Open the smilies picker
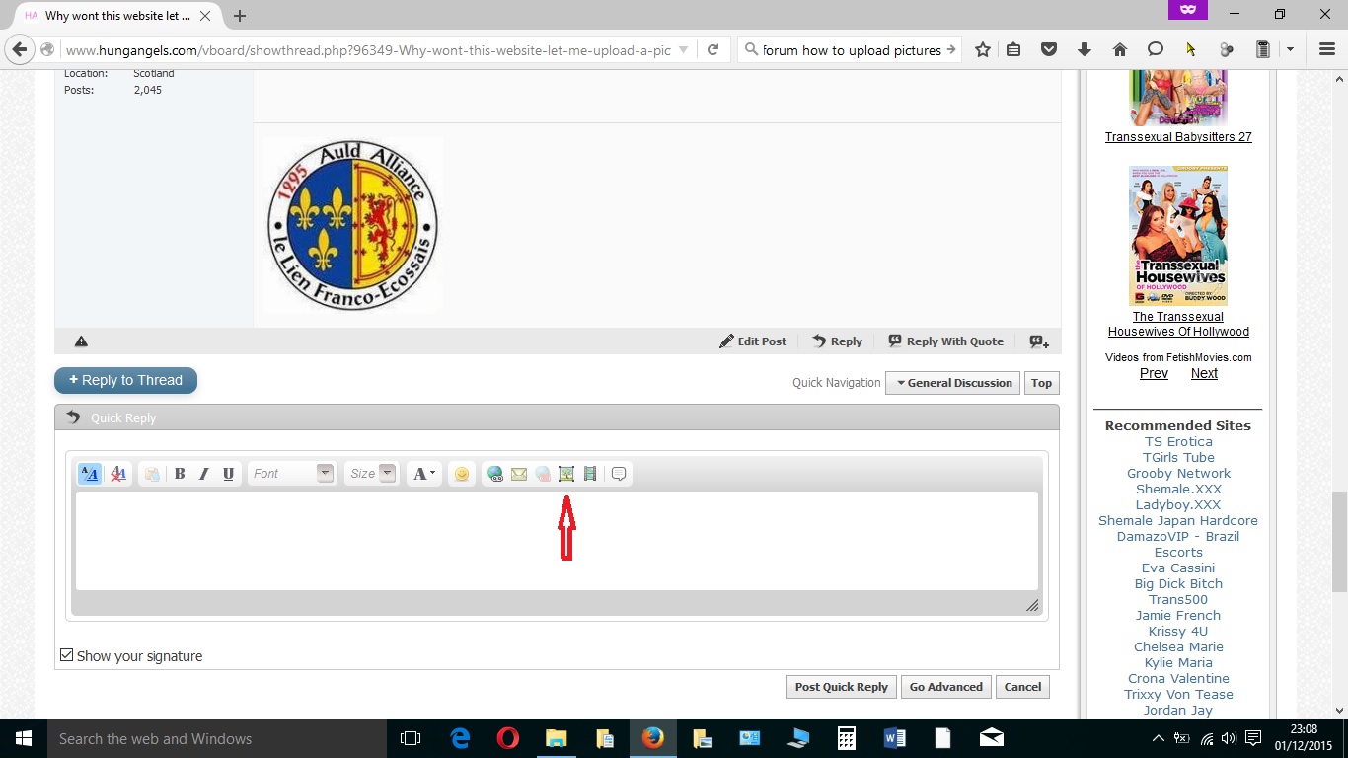This screenshot has height=758, width=1348. (461, 474)
